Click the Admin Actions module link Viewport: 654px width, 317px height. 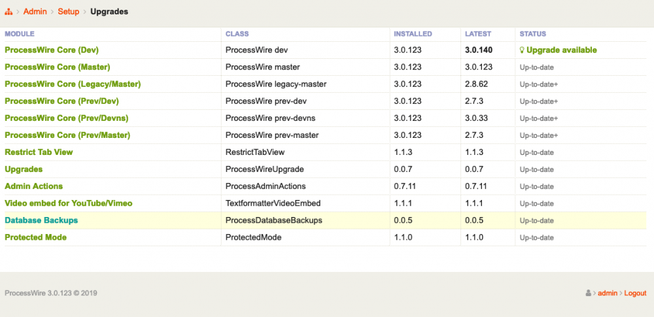pos(34,186)
